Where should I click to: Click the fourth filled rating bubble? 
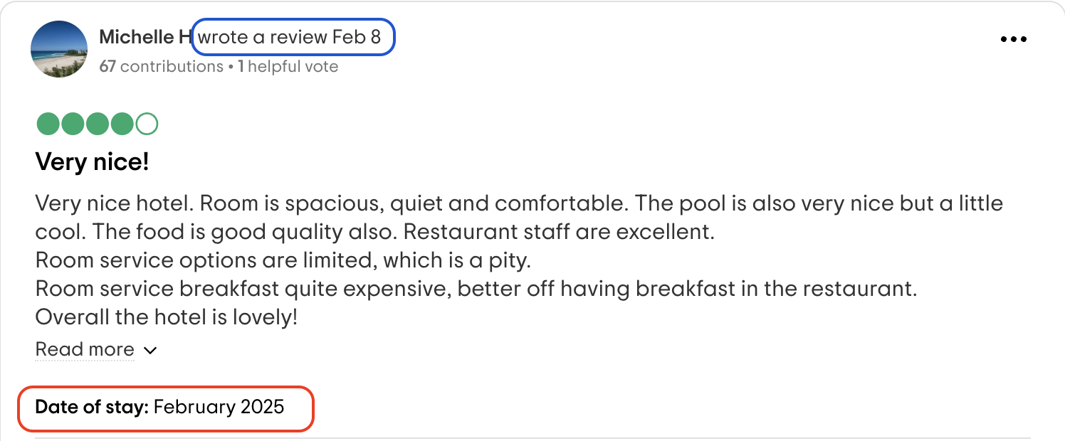[x=122, y=124]
